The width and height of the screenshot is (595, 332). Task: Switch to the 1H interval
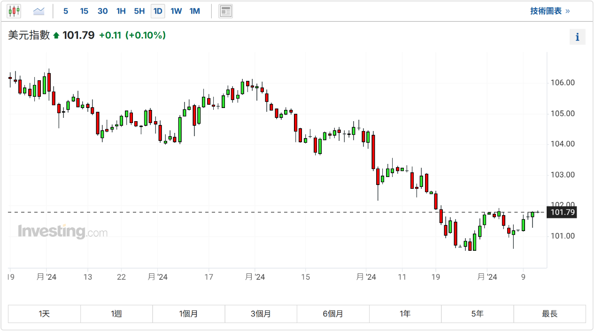coord(121,11)
